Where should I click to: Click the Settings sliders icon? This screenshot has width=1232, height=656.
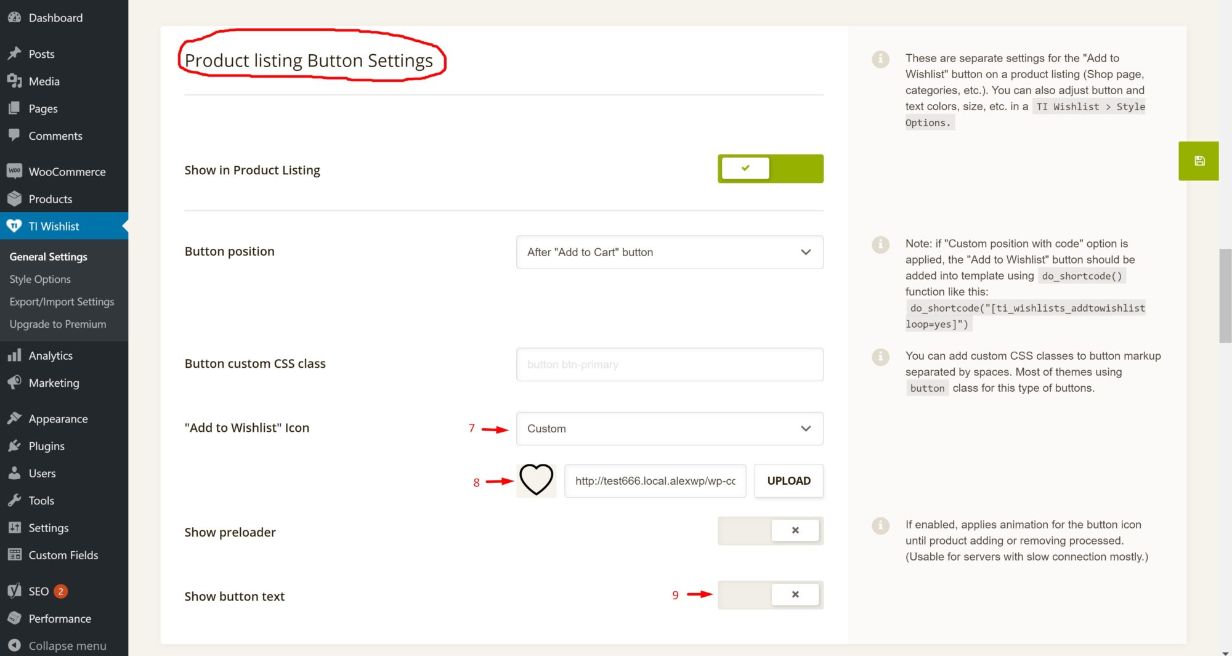(x=14, y=527)
